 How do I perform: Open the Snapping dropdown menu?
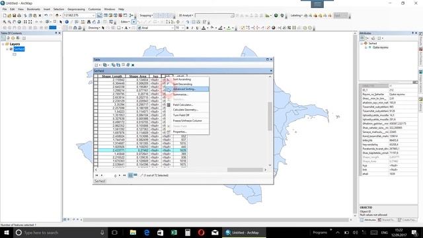[x=146, y=16]
